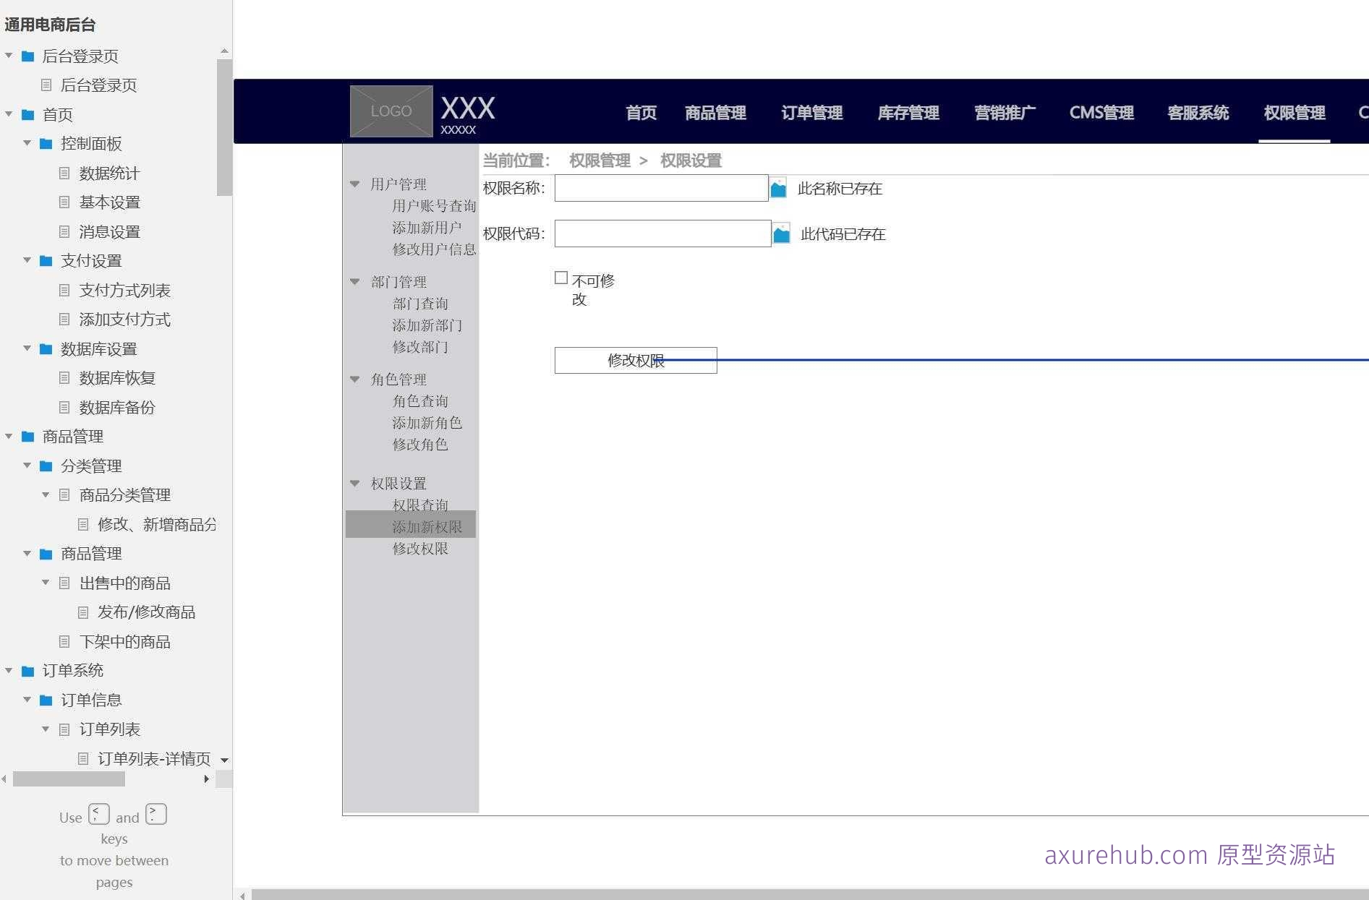Click the image placeholder icon beside 权限名称 field
1369x900 pixels.
coord(778,188)
